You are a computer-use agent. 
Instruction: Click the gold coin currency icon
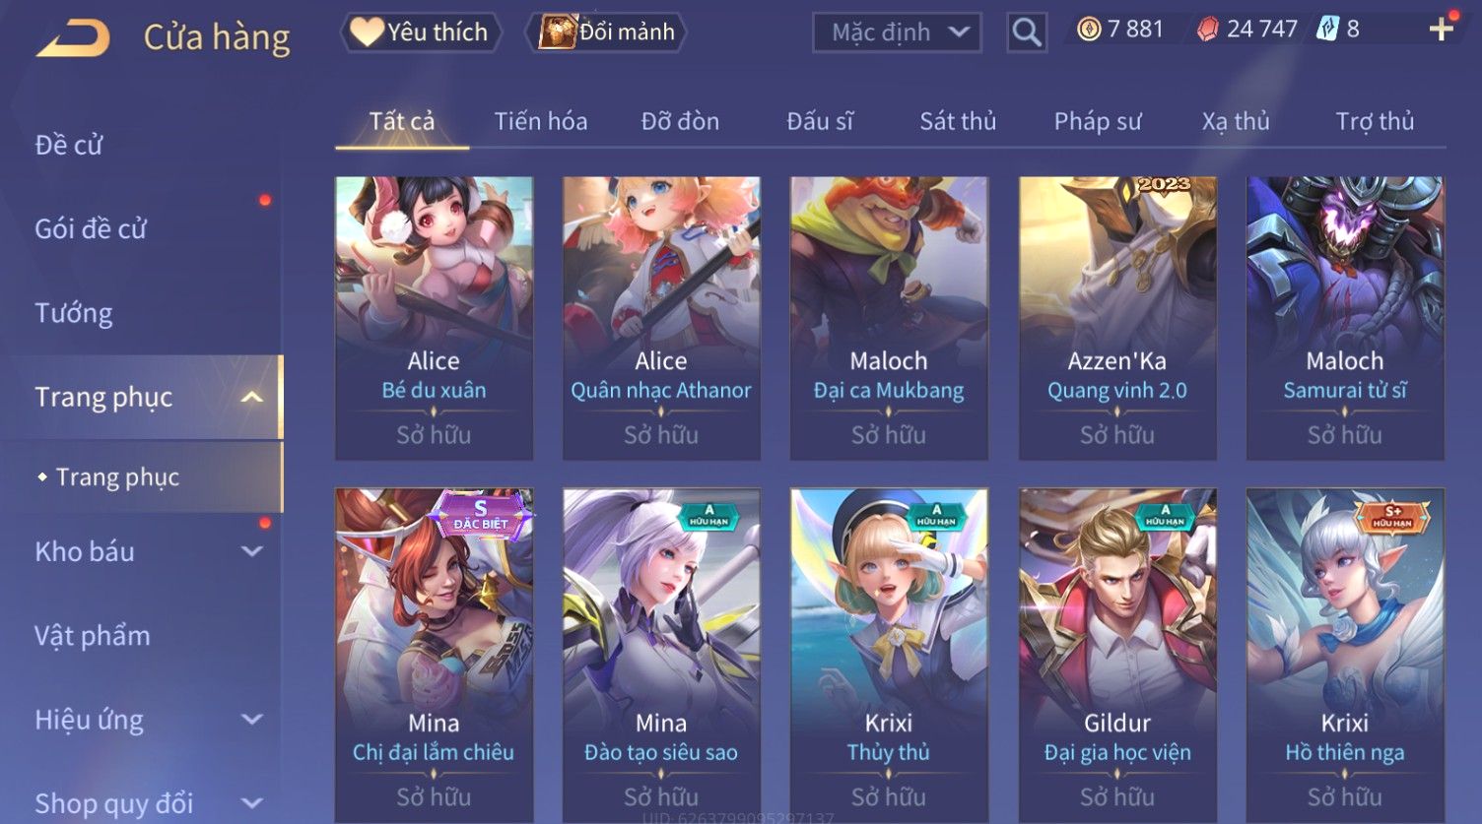[x=1088, y=30]
